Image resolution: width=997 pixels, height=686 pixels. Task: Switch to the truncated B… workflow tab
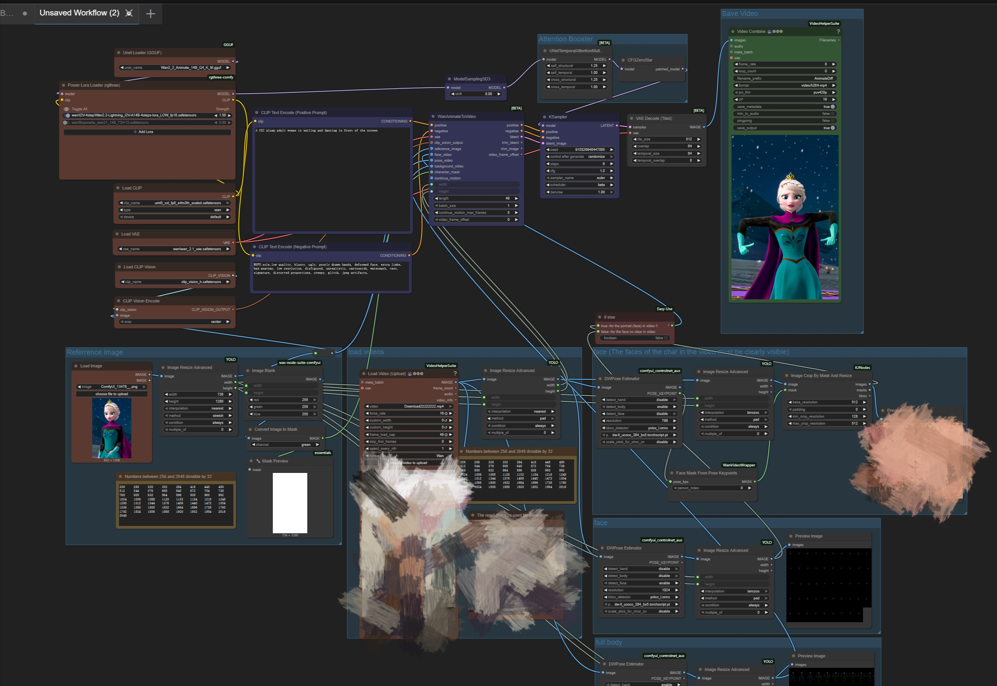[x=7, y=13]
